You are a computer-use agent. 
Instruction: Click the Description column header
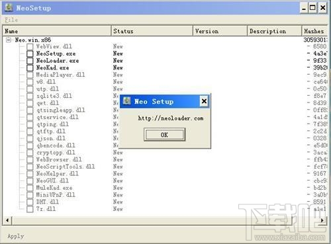pyautogui.click(x=275, y=31)
